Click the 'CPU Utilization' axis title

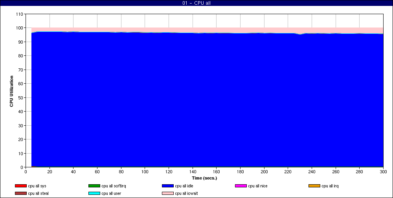(11, 91)
